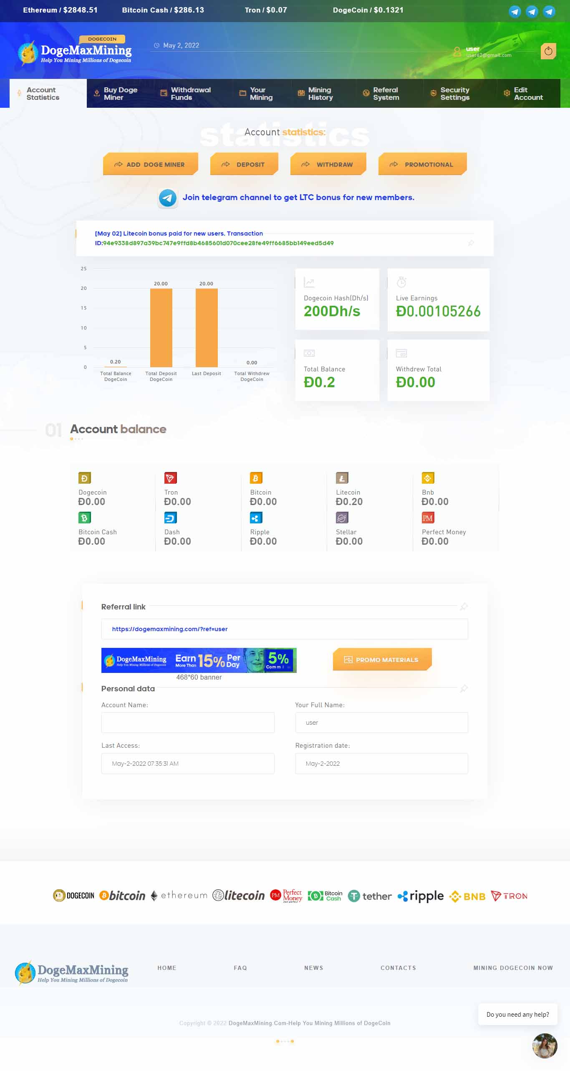Follow the Join telegram channel LTC bonus link
Image resolution: width=570 pixels, height=1071 pixels.
tap(298, 197)
